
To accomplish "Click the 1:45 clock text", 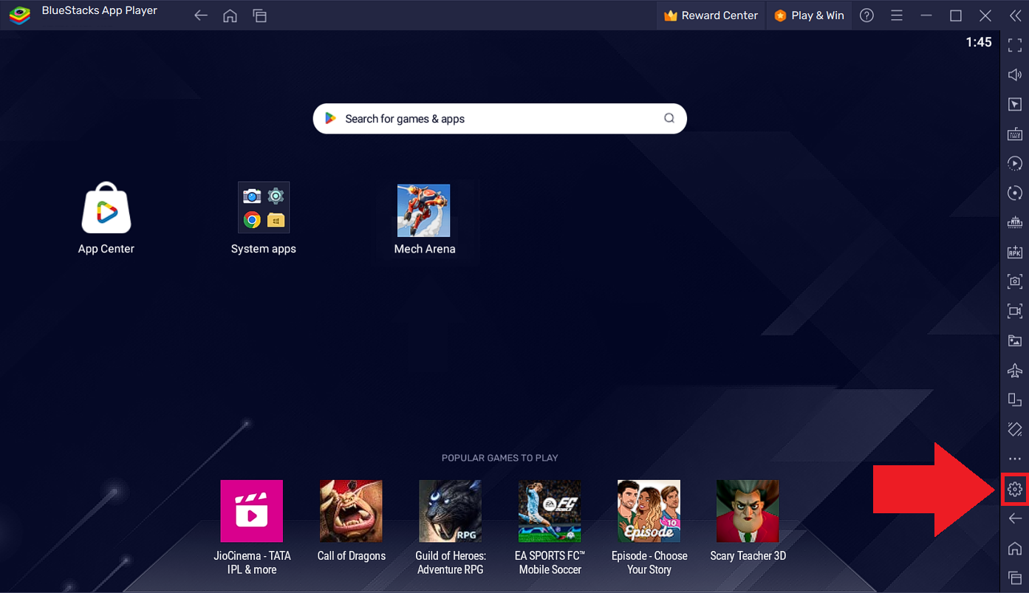I will point(979,43).
